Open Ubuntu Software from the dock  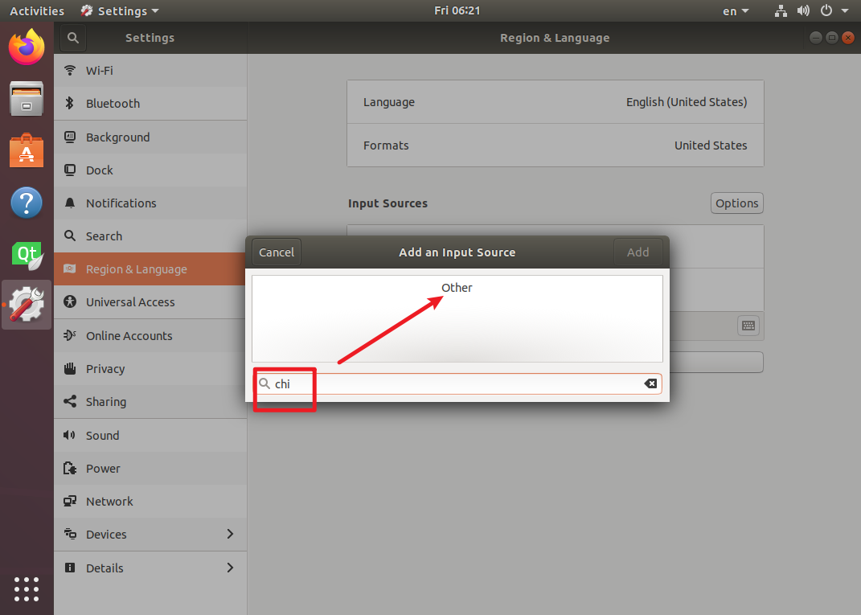(27, 150)
